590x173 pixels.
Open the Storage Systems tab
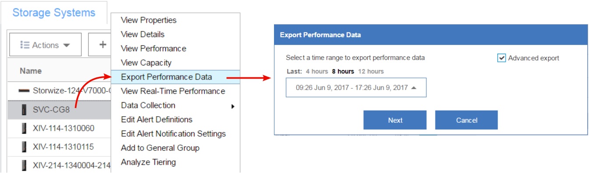click(x=54, y=13)
